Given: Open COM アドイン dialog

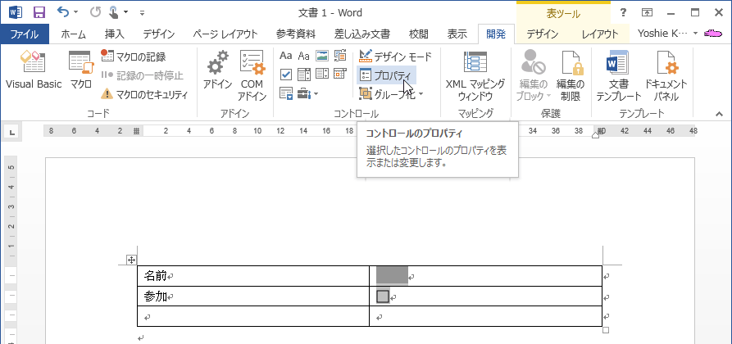Looking at the screenshot, I should [x=252, y=75].
